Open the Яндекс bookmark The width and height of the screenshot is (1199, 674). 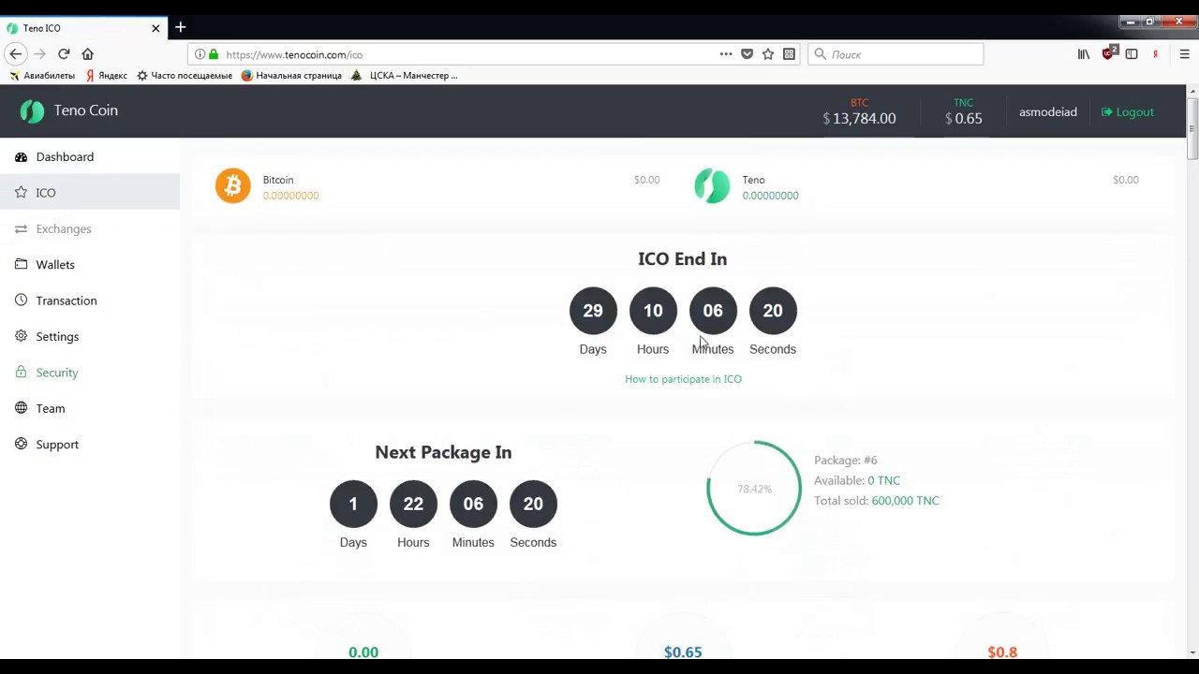[x=106, y=75]
